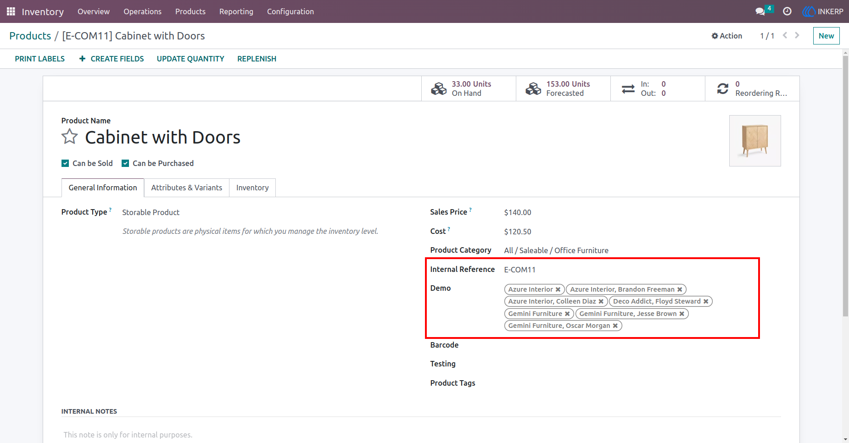The image size is (849, 443).
Task: Open the conversations chat icon
Action: tap(760, 11)
